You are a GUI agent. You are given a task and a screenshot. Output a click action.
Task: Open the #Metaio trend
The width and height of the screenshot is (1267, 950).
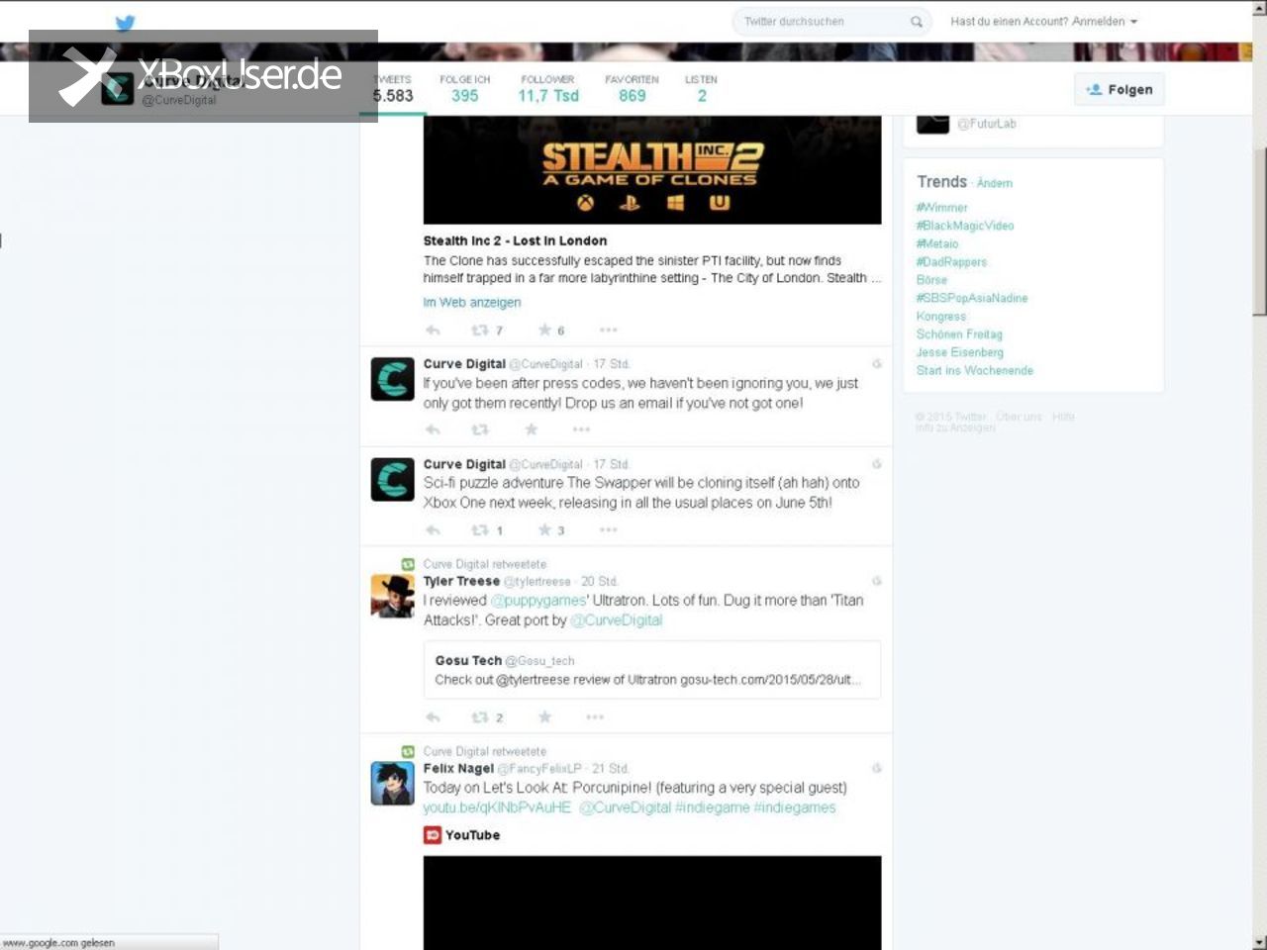pyautogui.click(x=937, y=243)
